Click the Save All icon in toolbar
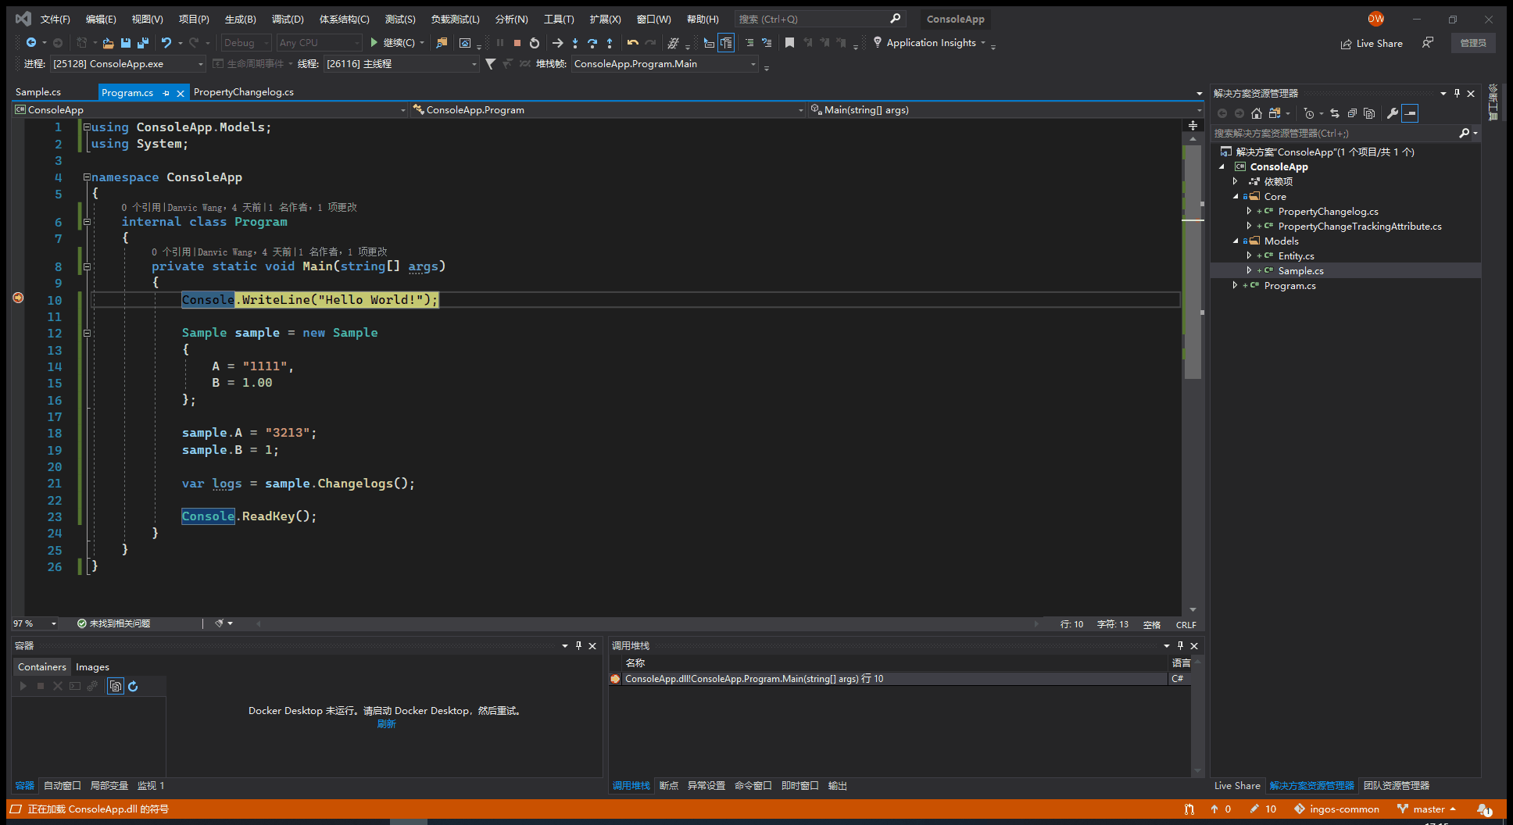The width and height of the screenshot is (1513, 825). (143, 43)
